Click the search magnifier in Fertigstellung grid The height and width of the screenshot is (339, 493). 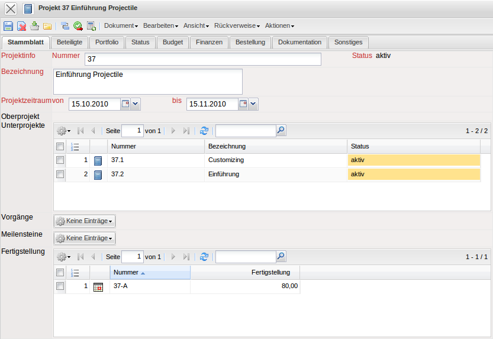coord(281,257)
